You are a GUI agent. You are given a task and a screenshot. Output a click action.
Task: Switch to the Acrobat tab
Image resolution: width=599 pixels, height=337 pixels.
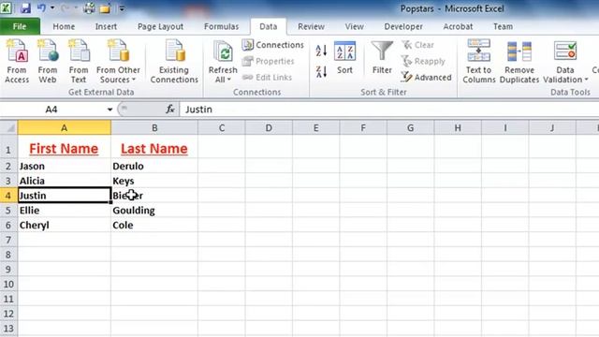click(x=458, y=26)
